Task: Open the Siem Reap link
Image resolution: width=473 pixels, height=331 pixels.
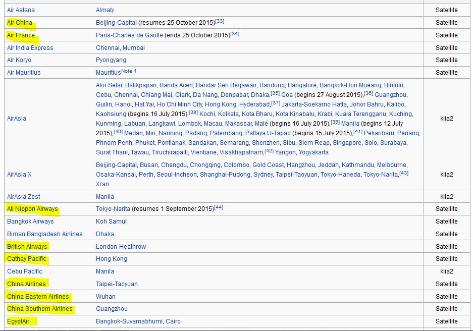Action: pos(313,143)
